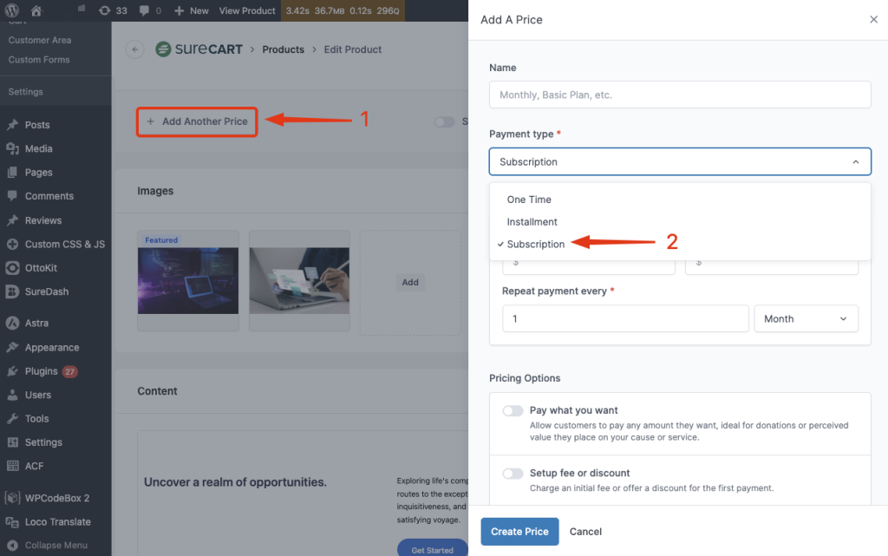The width and height of the screenshot is (888, 556).
Task: Turn on Setup fee or discount toggle
Action: click(513, 474)
